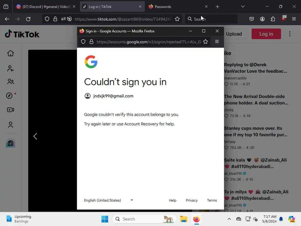Switch to the Log in | TikTok tab
Viewport: 301px width, 226px height.
pyautogui.click(x=112, y=7)
